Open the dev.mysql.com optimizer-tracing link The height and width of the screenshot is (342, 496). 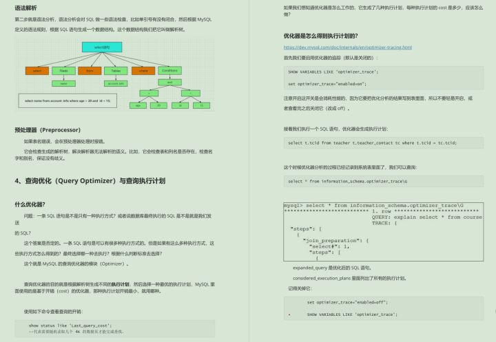tap(348, 47)
